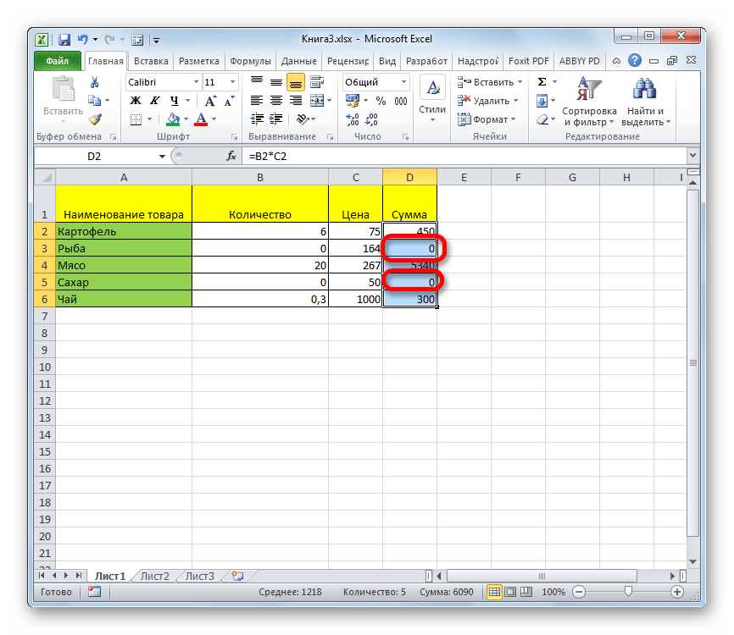Image resolution: width=734 pixels, height=635 pixels.
Task: Save workbook from Quick Access toolbar
Action: click(64, 39)
